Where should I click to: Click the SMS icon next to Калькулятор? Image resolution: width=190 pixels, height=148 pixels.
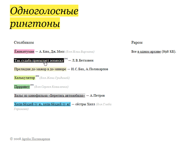[x=37, y=76]
